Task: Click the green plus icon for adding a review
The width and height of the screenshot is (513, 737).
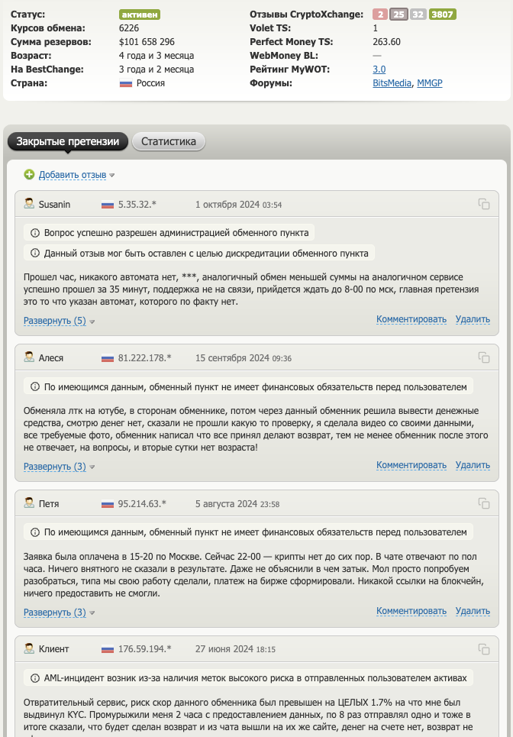Action: [x=29, y=175]
